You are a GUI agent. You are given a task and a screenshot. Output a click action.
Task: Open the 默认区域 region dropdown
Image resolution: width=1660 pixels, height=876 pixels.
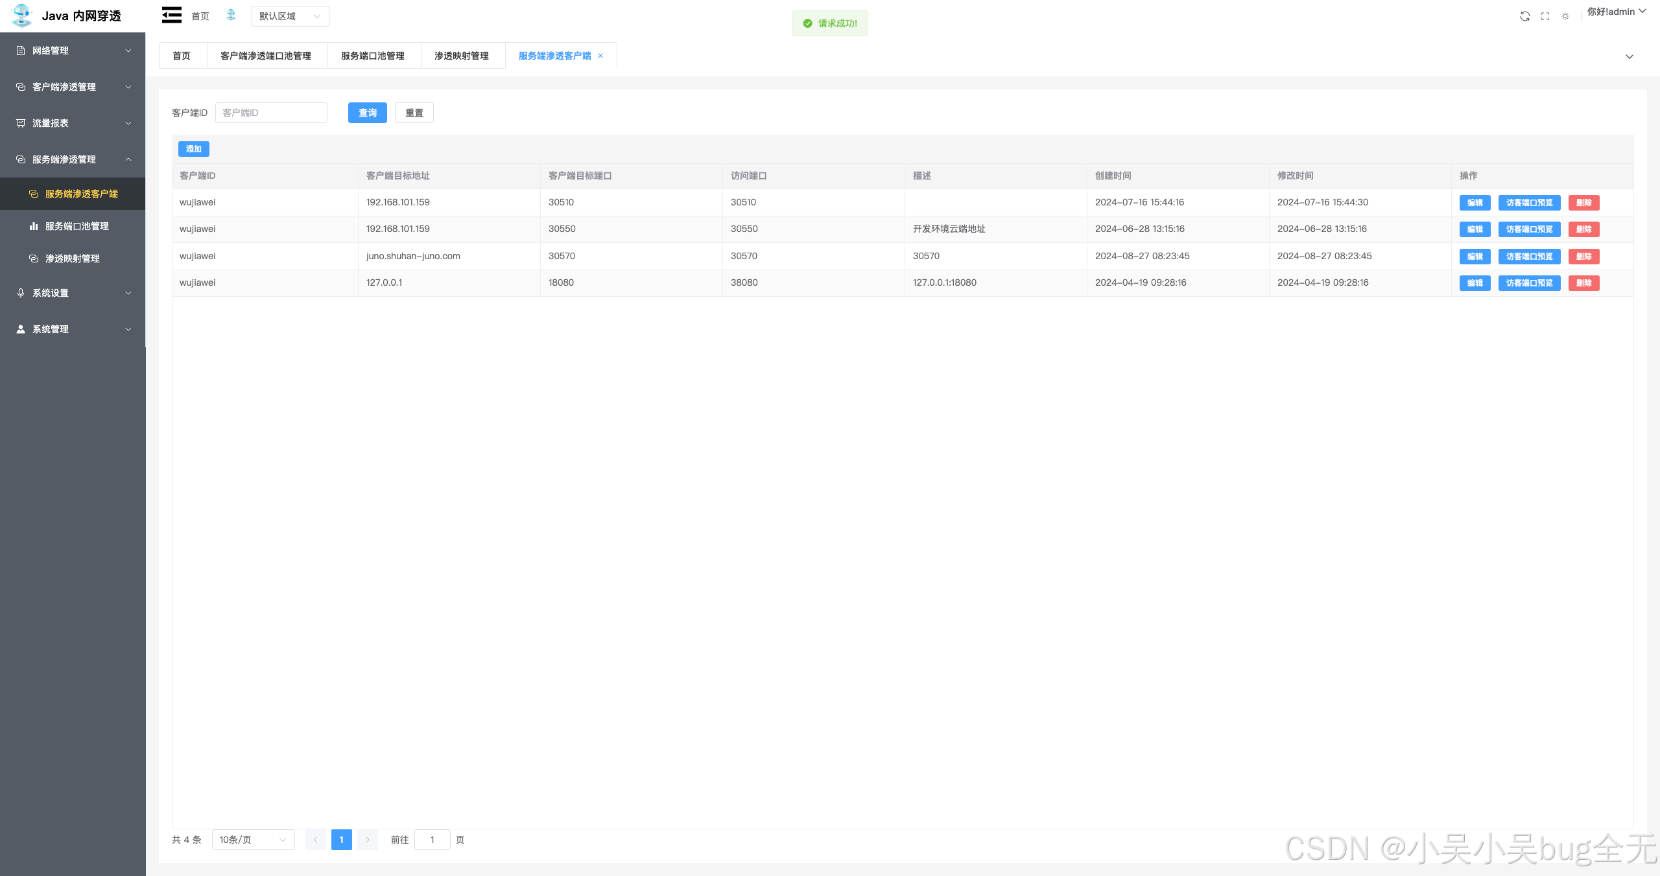[290, 16]
